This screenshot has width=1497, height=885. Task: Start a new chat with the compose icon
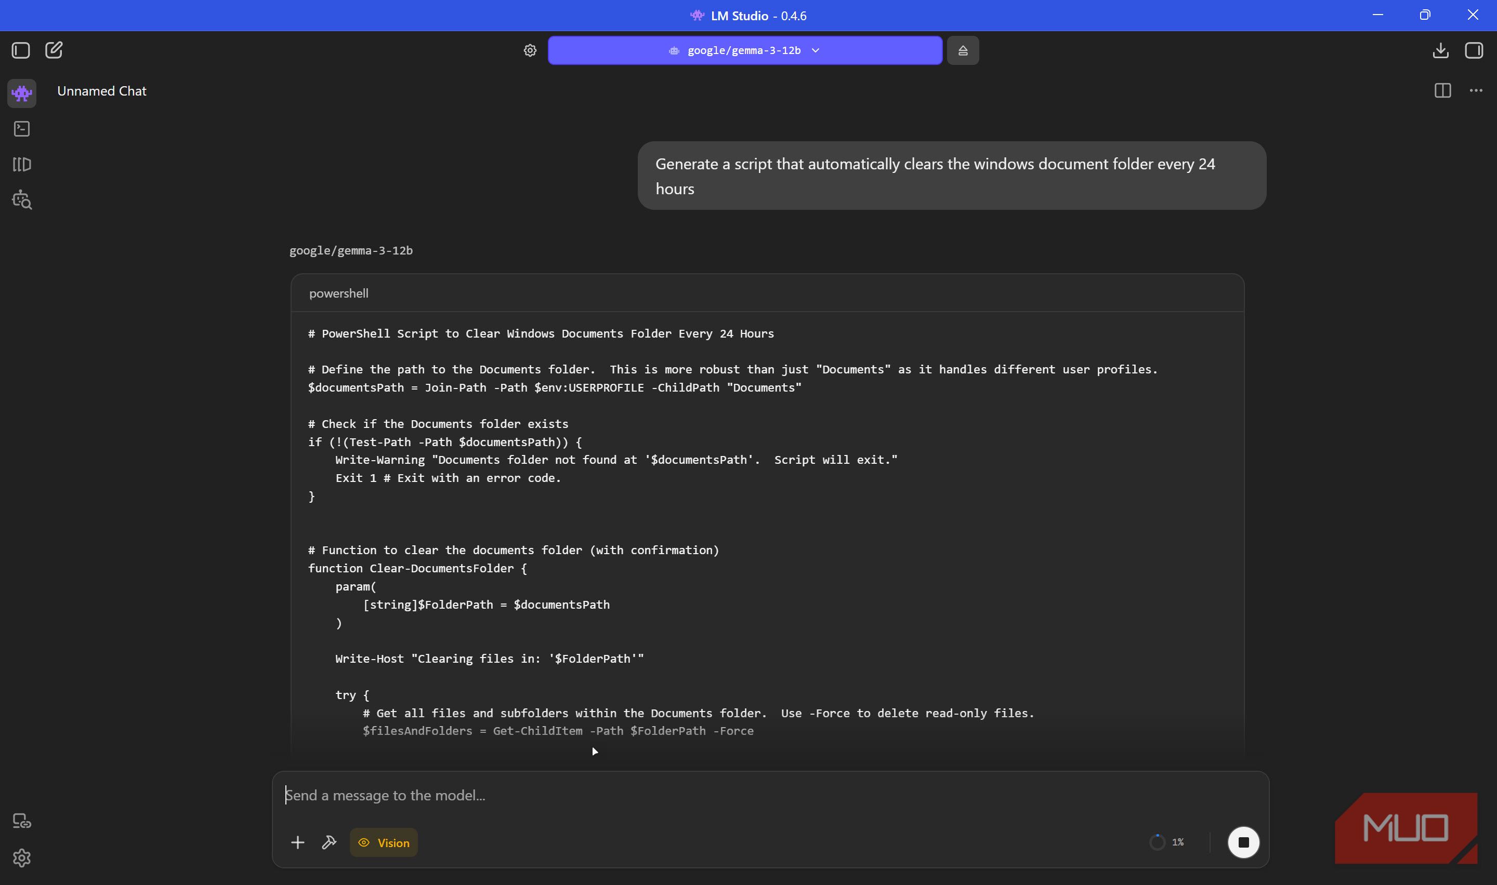pos(54,50)
